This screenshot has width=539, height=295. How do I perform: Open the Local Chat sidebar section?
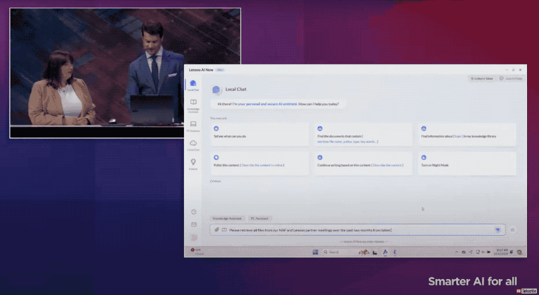pos(193,85)
